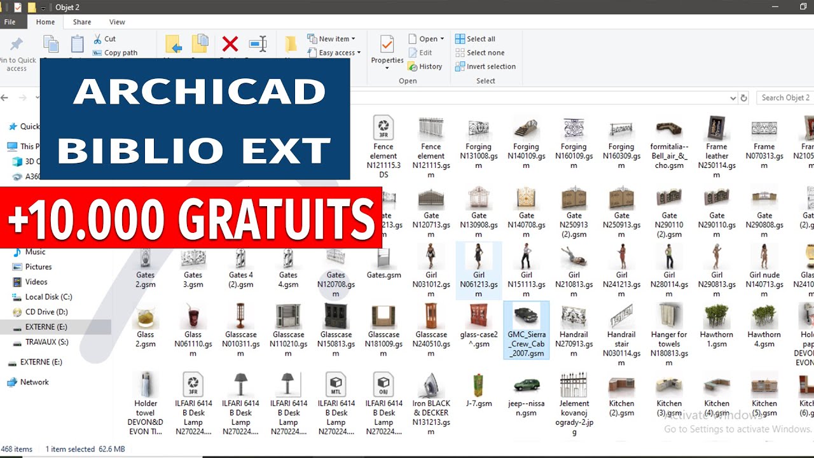Select the Jelement kovanoj ogrady-2.jpg file

click(574, 403)
